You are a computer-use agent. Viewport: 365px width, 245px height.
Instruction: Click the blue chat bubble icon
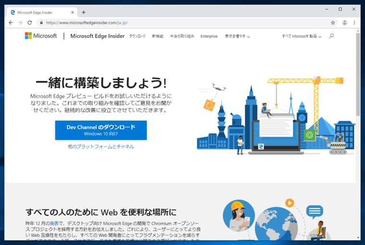315,212
